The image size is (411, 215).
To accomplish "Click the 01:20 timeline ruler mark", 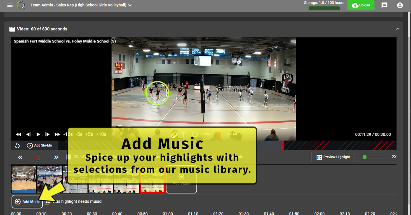I will tap(218, 213).
